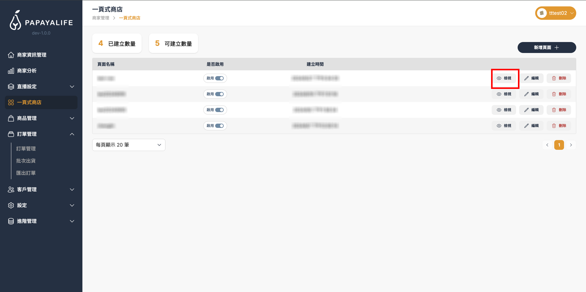Screen dimensions: 586x292
Task: Open 商家資訊管理 in the sidebar
Action: (32, 55)
